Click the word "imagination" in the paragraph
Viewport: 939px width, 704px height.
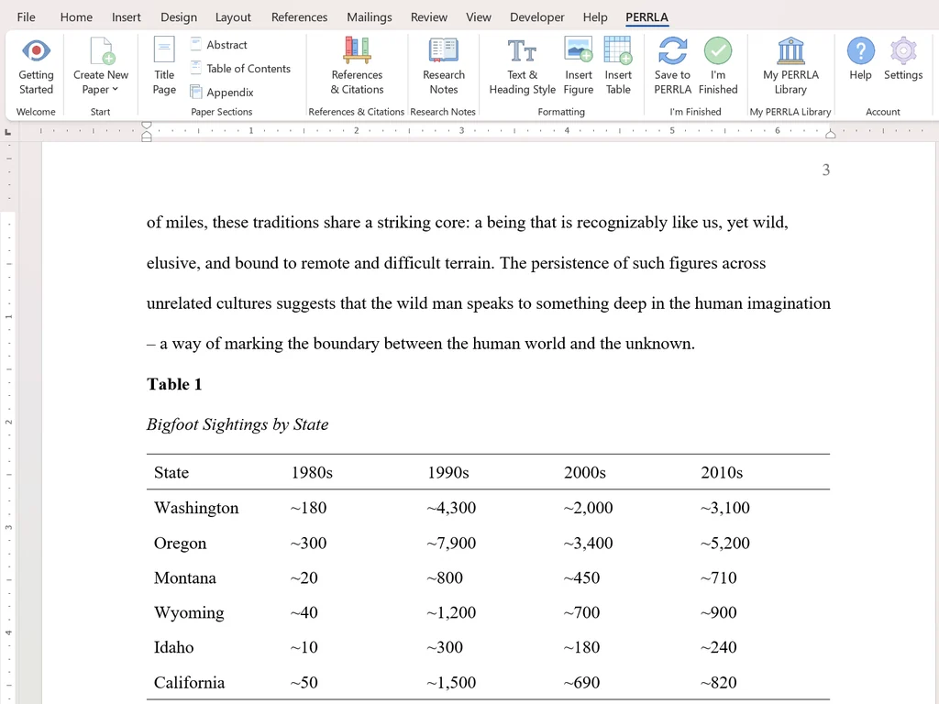tap(789, 303)
